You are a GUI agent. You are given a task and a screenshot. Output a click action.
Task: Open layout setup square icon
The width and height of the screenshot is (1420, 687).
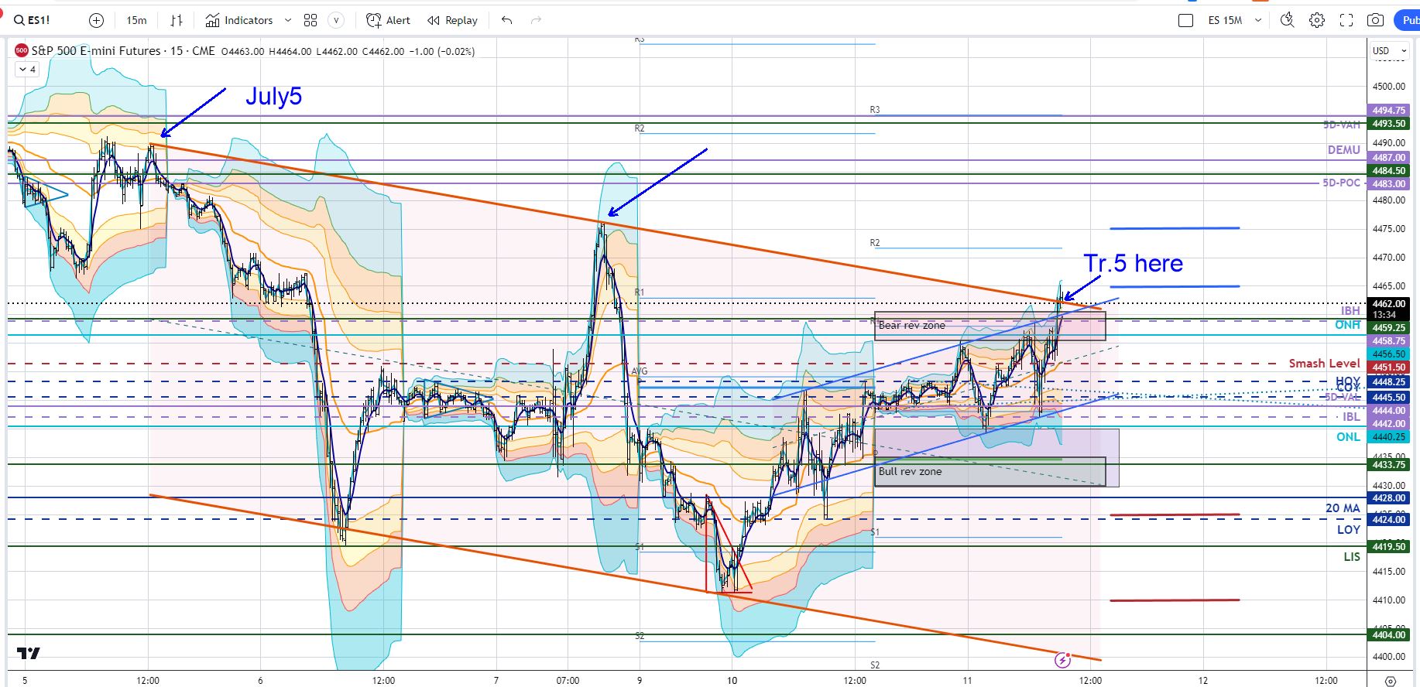(1185, 20)
